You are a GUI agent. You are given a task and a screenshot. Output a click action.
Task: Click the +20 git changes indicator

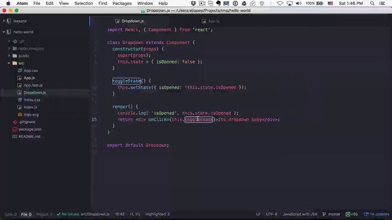[352, 215]
